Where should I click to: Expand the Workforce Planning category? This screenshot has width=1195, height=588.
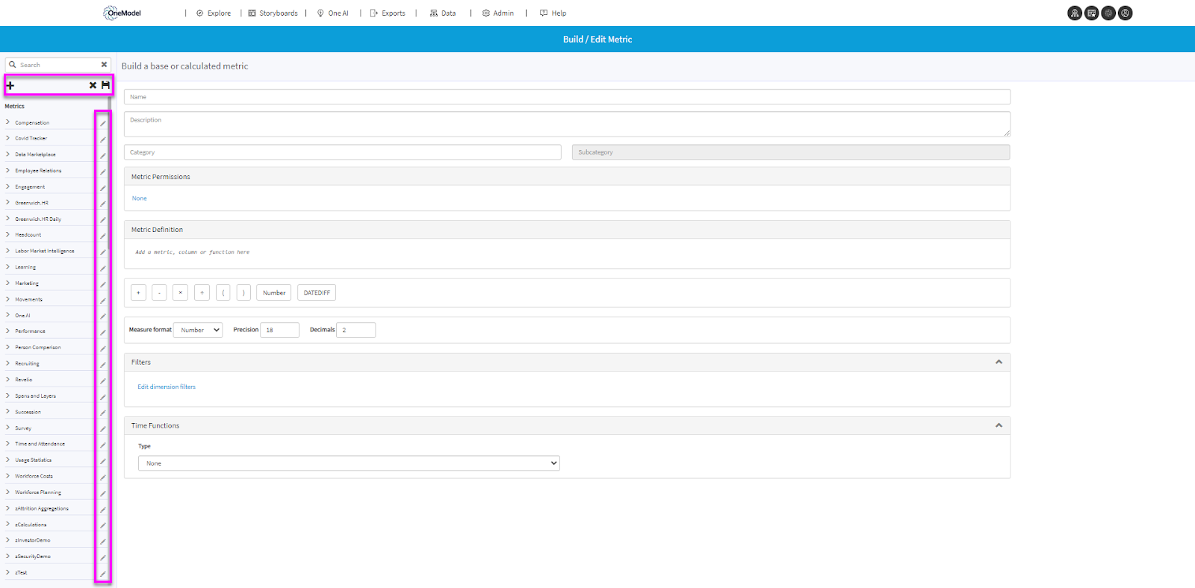coord(8,492)
